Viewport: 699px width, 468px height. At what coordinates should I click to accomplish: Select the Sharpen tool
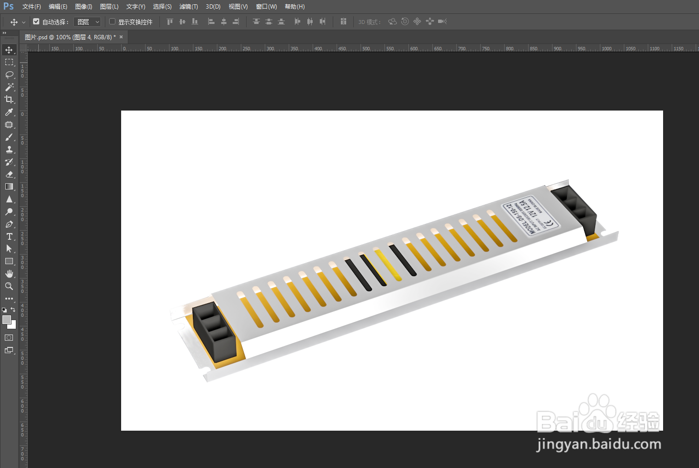pyautogui.click(x=9, y=199)
